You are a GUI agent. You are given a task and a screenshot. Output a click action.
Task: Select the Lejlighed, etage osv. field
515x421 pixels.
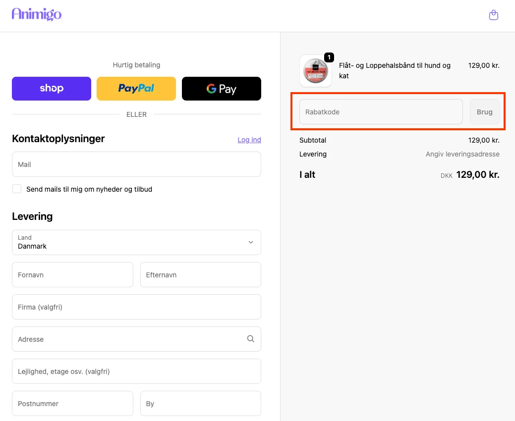[x=136, y=371]
